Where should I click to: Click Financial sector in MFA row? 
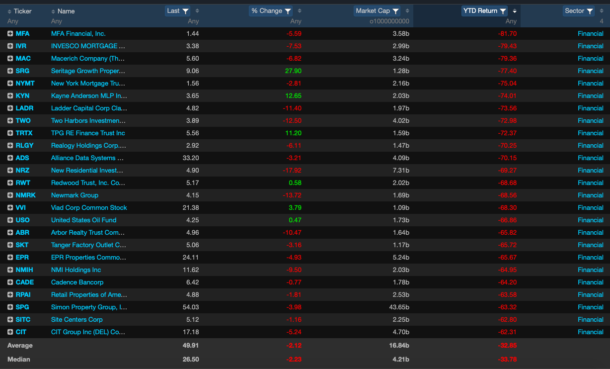(591, 33)
